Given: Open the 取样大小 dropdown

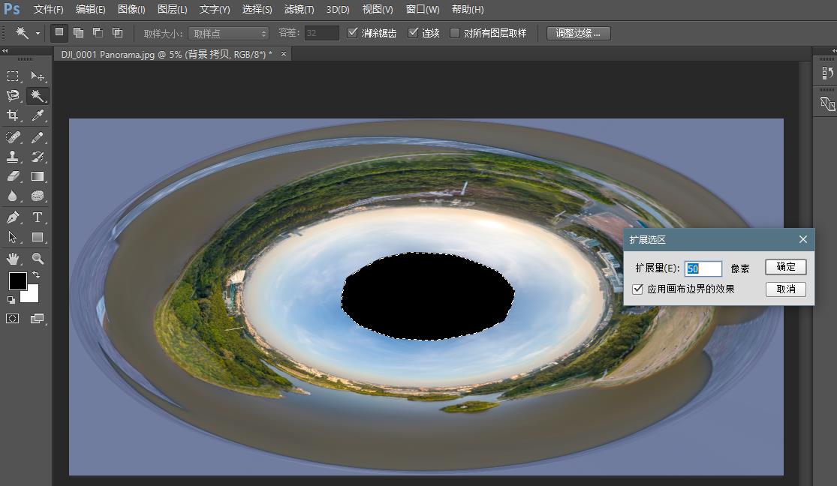Looking at the screenshot, I should click(228, 33).
